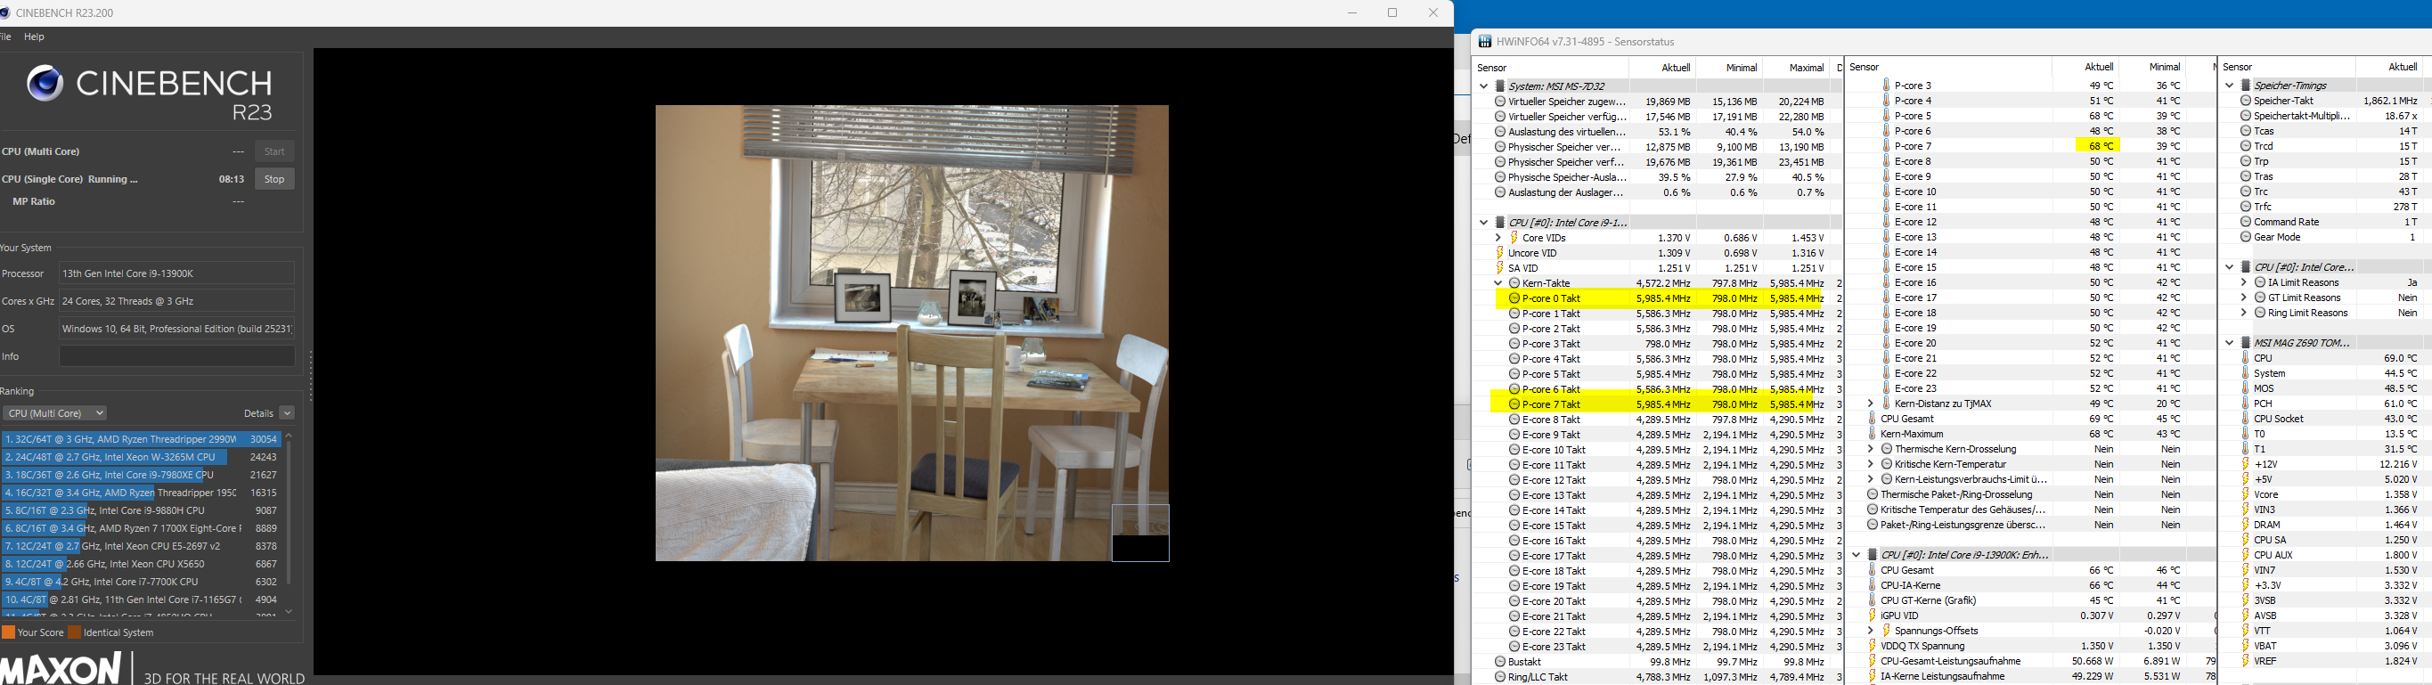Click the clock icon next to Command Rate
Viewport: 2432px width, 685px height.
2246,222
